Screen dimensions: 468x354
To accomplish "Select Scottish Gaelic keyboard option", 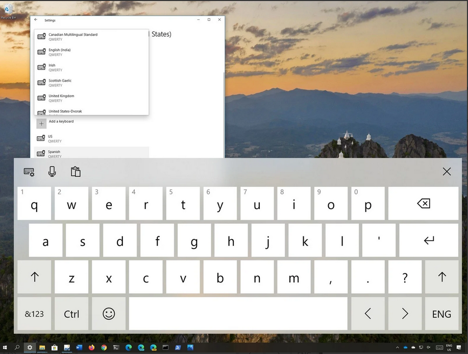I will (x=60, y=83).
